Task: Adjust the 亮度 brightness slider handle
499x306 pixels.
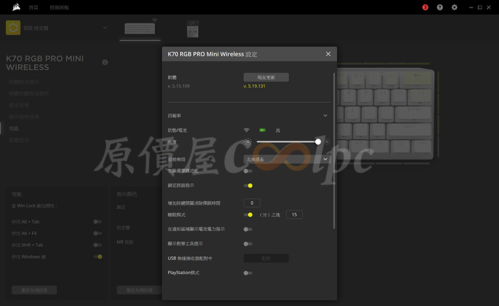Action: [x=318, y=142]
